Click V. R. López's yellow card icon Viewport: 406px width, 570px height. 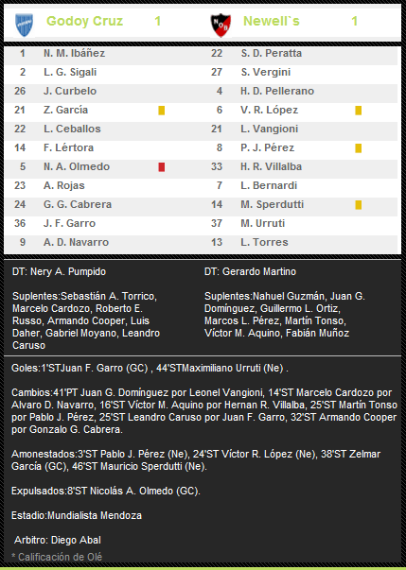pos(359,111)
